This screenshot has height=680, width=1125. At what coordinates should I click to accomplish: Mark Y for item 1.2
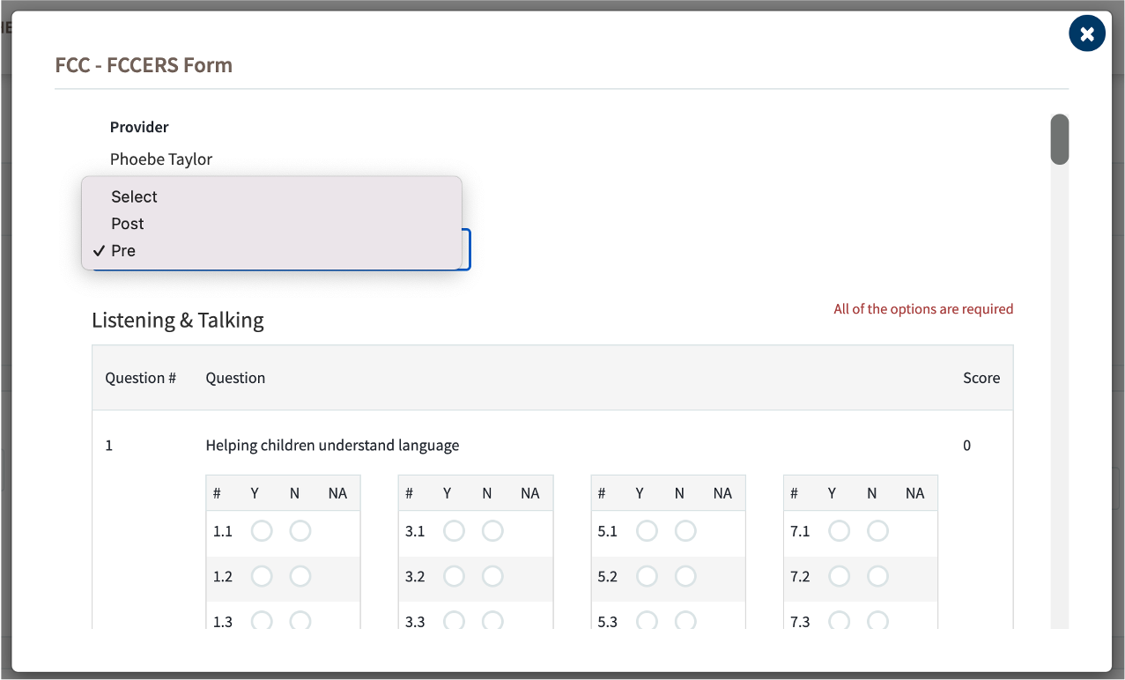pos(262,576)
